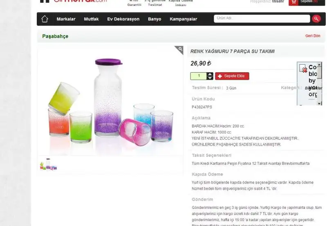Focus the Ürün Adı search field
The image size is (327, 226).
click(262, 18)
